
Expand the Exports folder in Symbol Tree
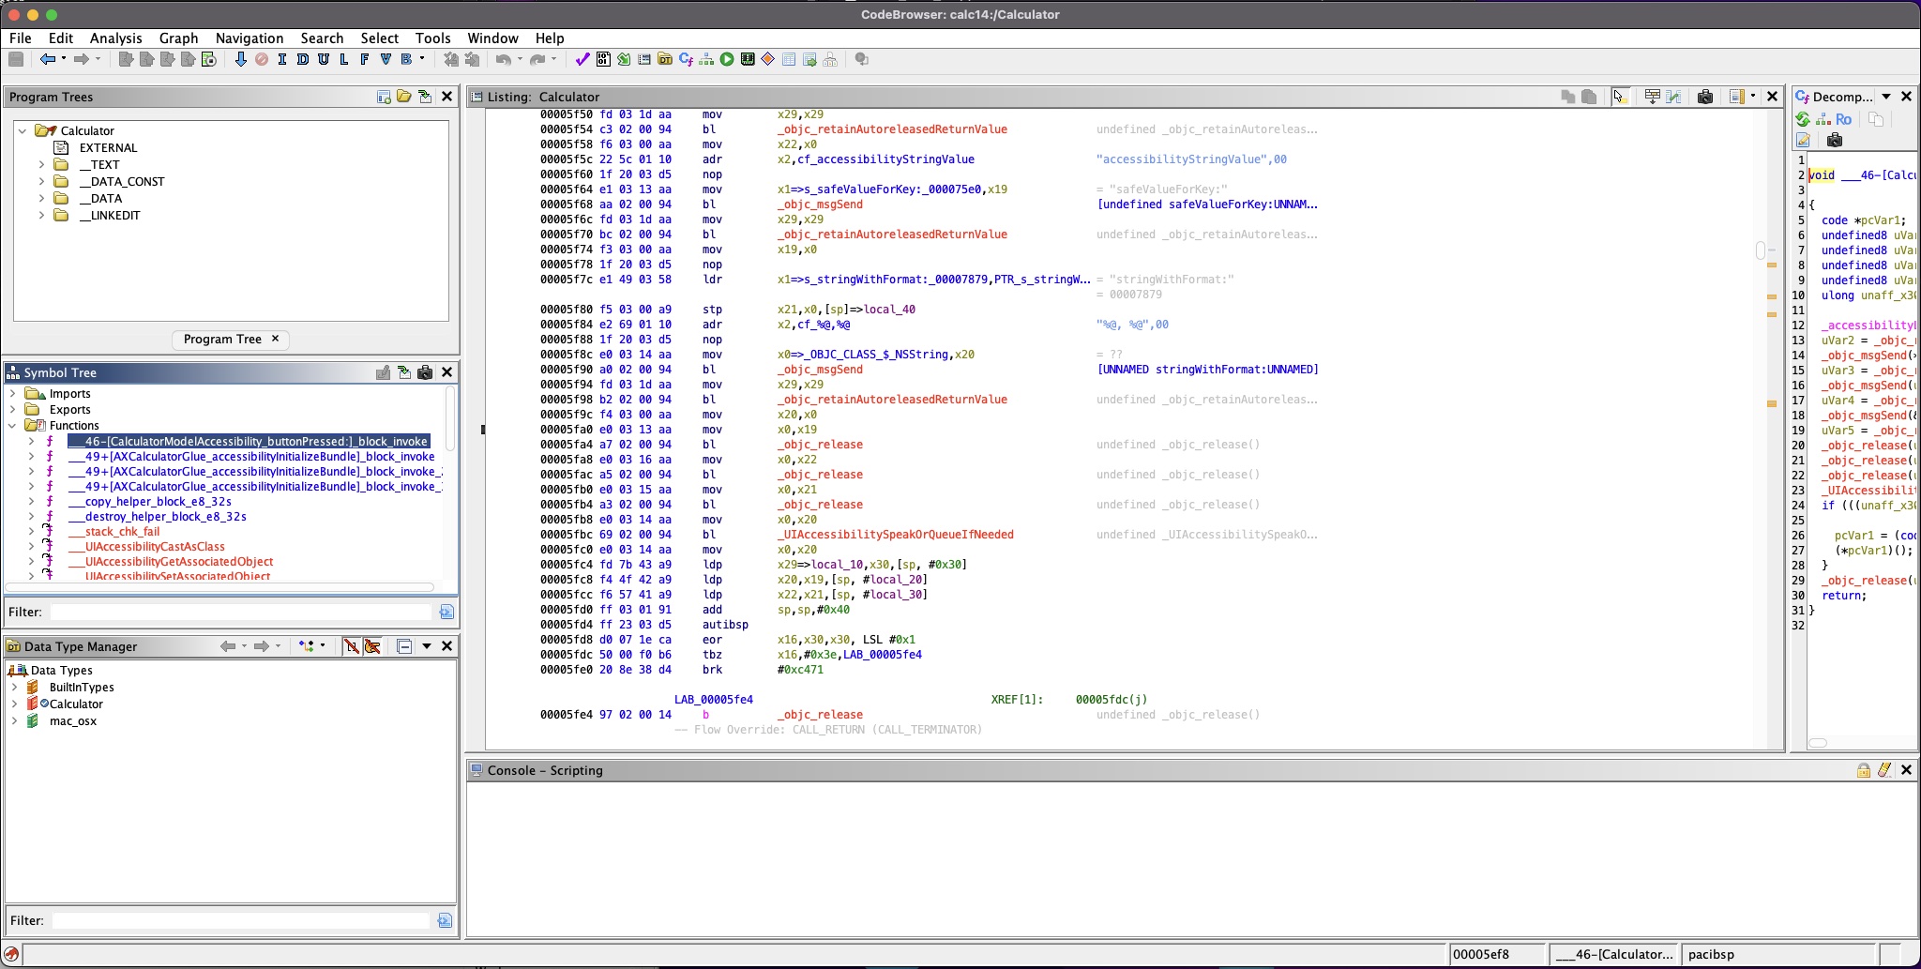click(x=13, y=410)
